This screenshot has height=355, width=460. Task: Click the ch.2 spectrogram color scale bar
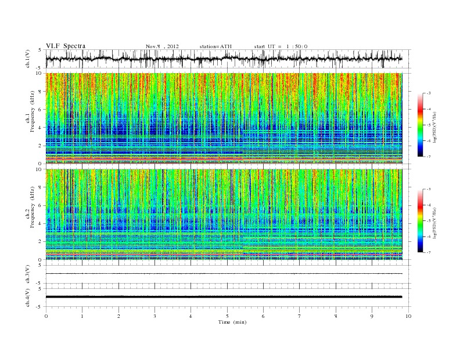[420, 220]
